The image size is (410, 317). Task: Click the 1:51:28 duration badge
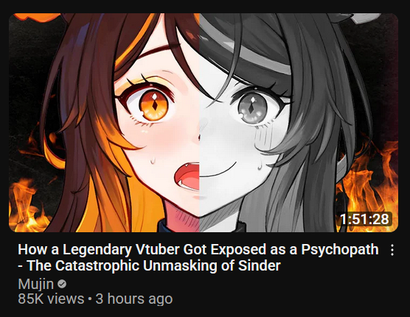(364, 219)
